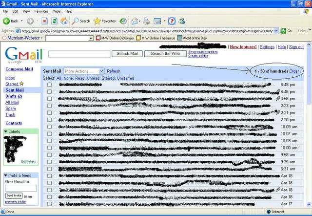312x216 pixels.
Task: Refresh the page using toolbar icon
Action: 54,21
